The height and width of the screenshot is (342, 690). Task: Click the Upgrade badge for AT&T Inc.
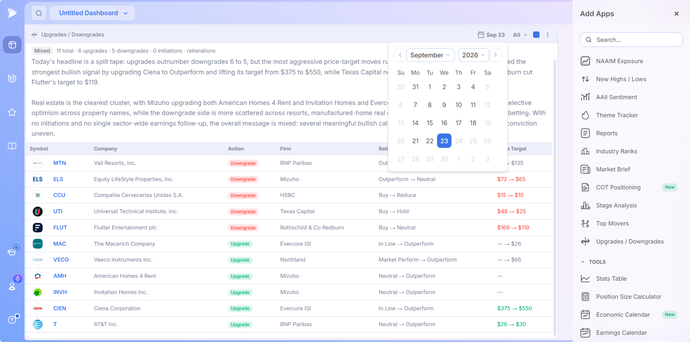point(240,324)
